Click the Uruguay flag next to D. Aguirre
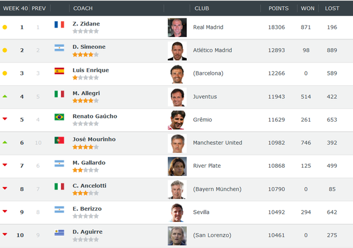This screenshot has height=248, width=353. (x=59, y=232)
